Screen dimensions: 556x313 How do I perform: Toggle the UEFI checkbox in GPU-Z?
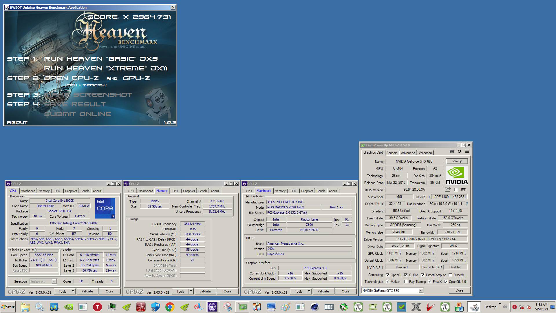(x=456, y=190)
